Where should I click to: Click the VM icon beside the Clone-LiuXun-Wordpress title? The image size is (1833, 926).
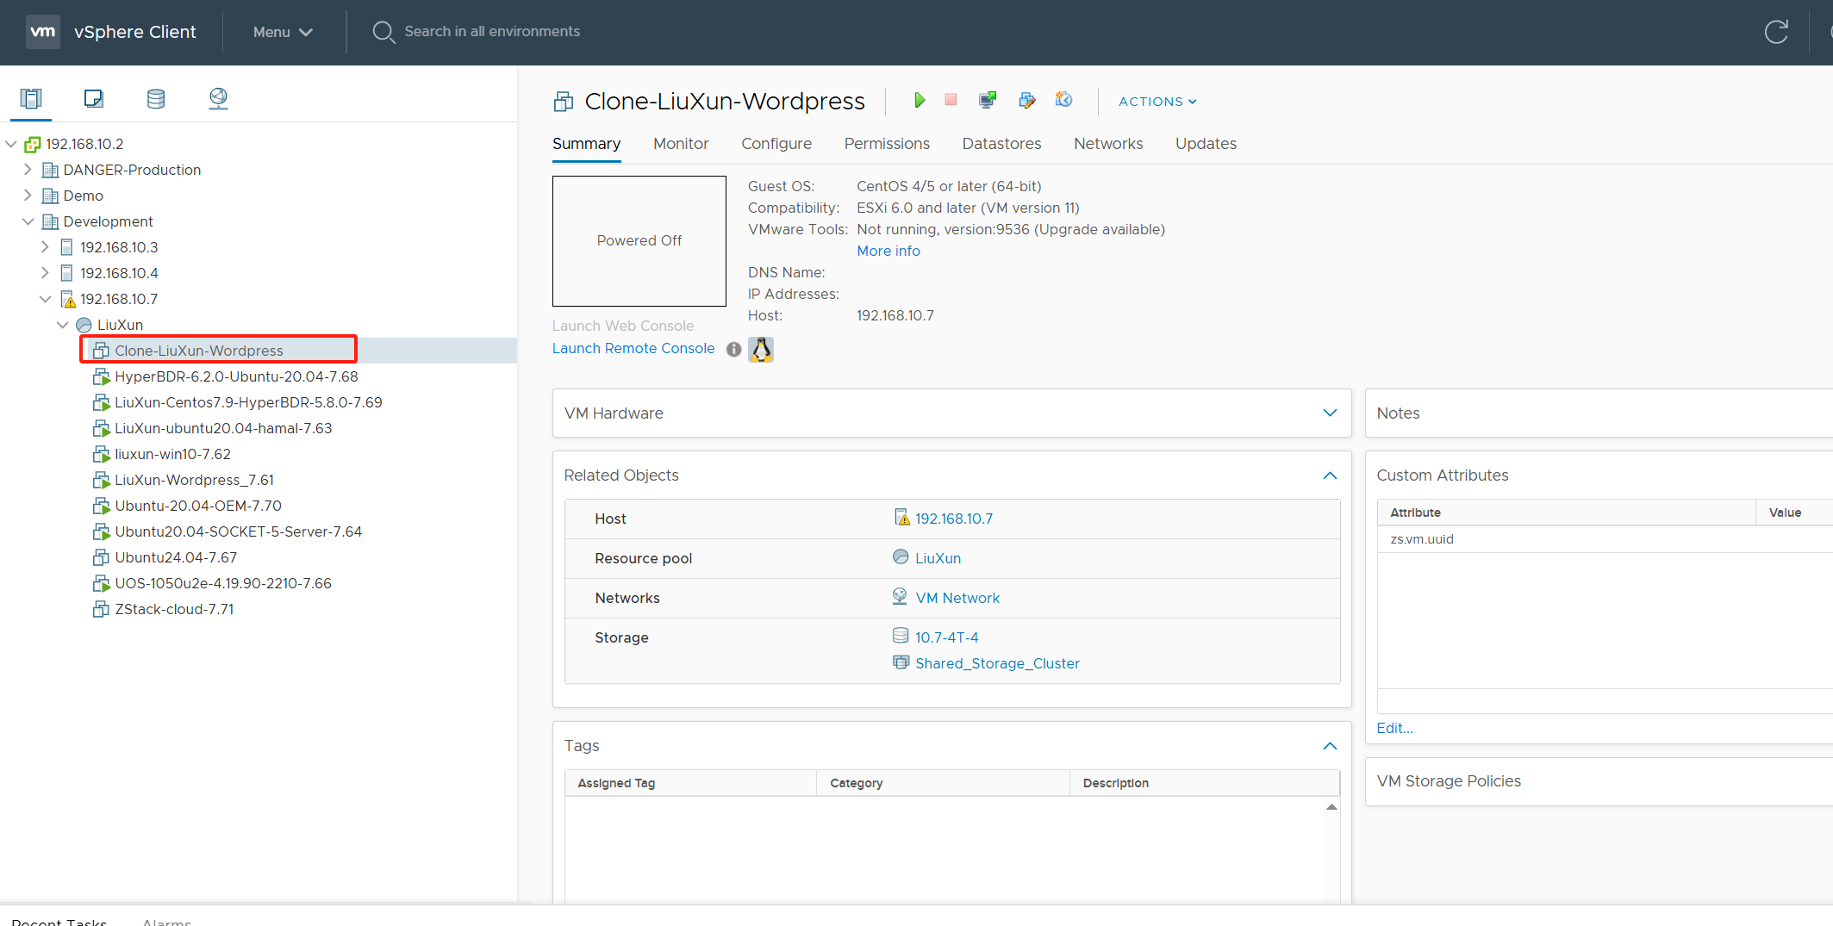point(564,102)
